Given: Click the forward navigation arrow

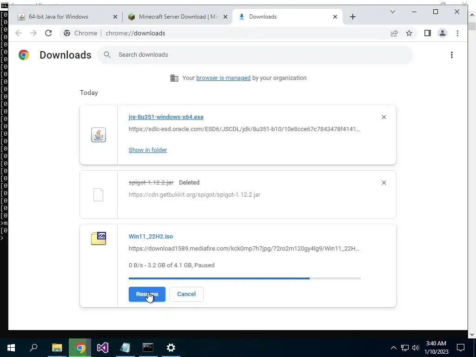Looking at the screenshot, I should tap(33, 33).
